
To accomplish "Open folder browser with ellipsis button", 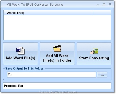I will click(x=102, y=74).
